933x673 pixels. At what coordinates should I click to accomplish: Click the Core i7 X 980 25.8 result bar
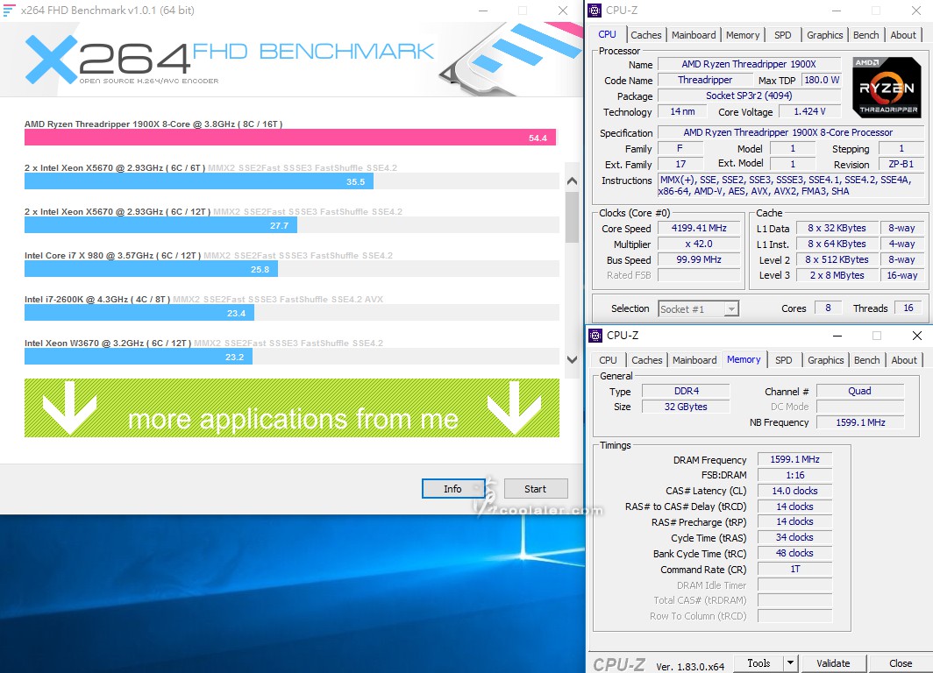click(151, 269)
